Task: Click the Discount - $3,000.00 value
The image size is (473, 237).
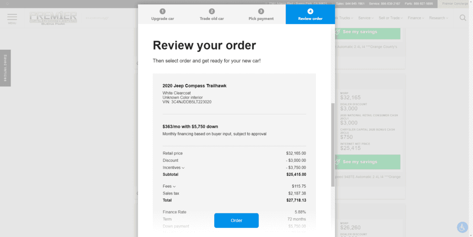Action: coord(296,160)
